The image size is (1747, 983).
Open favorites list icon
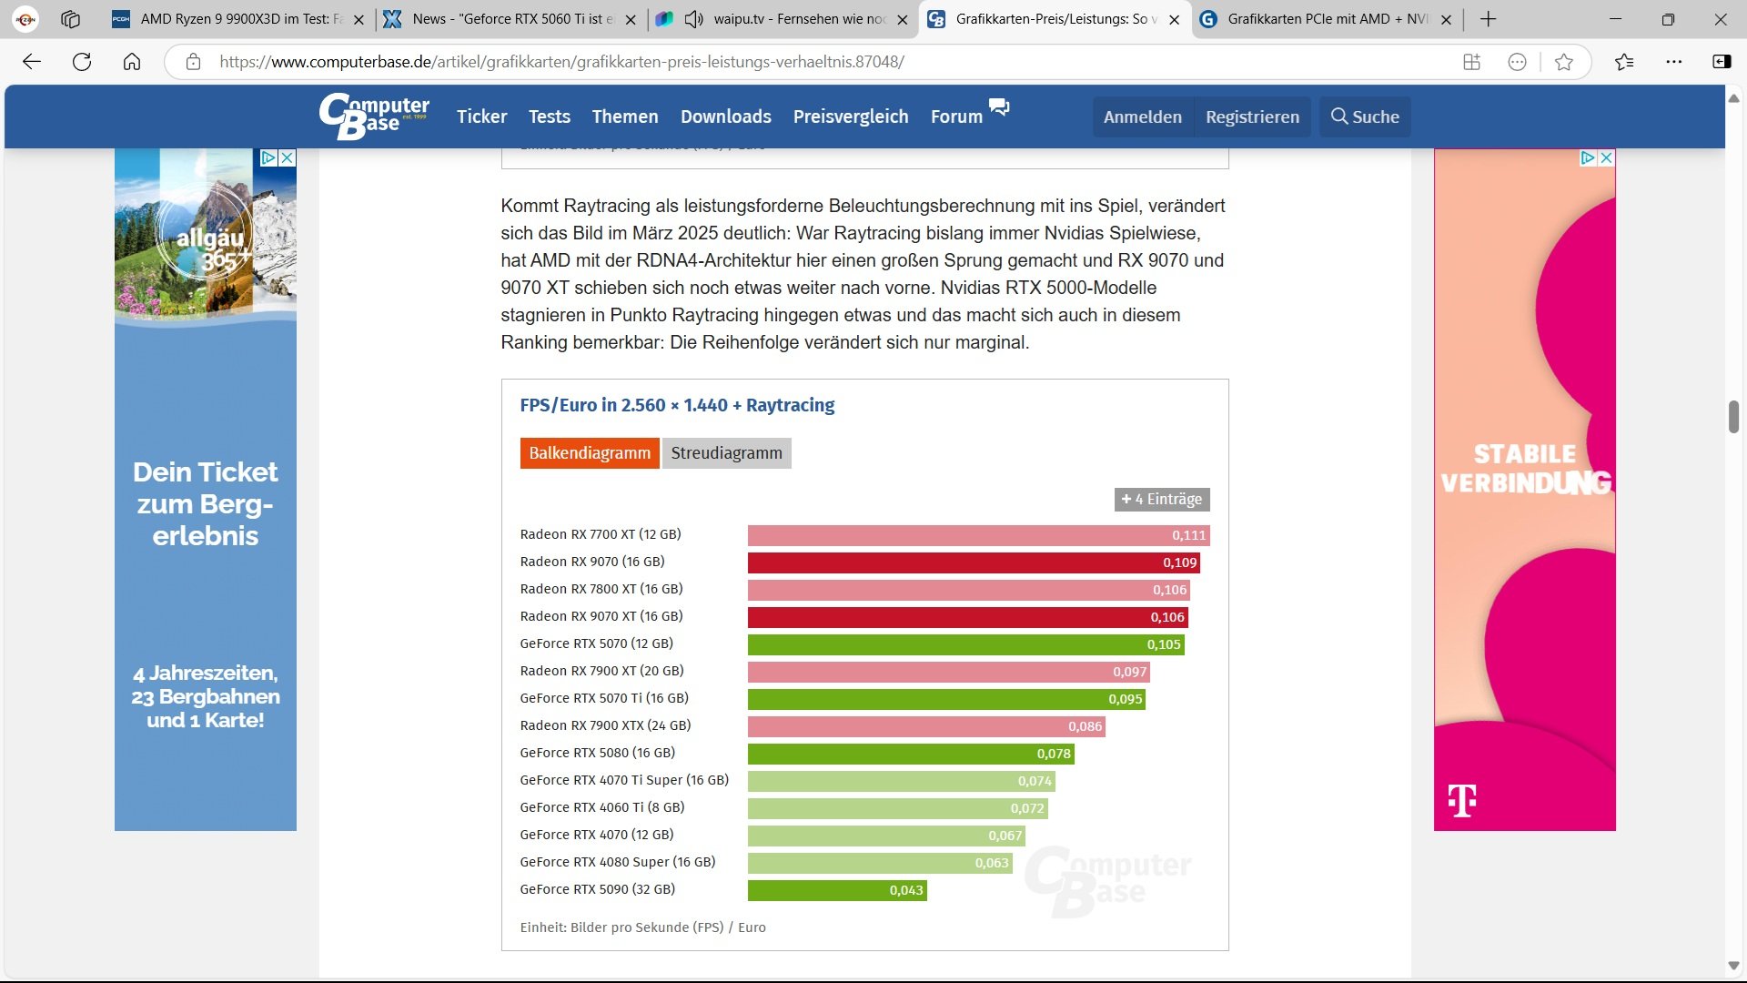point(1624,62)
